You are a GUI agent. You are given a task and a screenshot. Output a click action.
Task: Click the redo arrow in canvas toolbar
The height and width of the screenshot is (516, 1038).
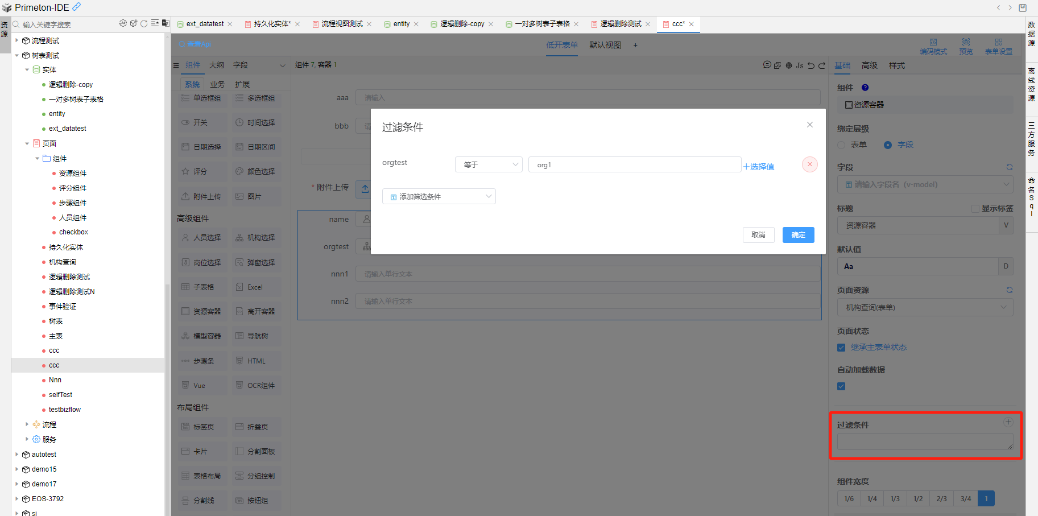[x=822, y=65]
